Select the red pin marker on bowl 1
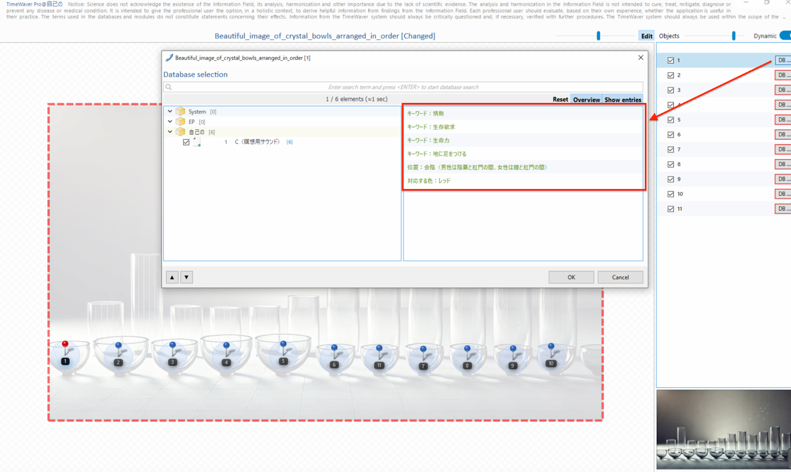 [65, 344]
